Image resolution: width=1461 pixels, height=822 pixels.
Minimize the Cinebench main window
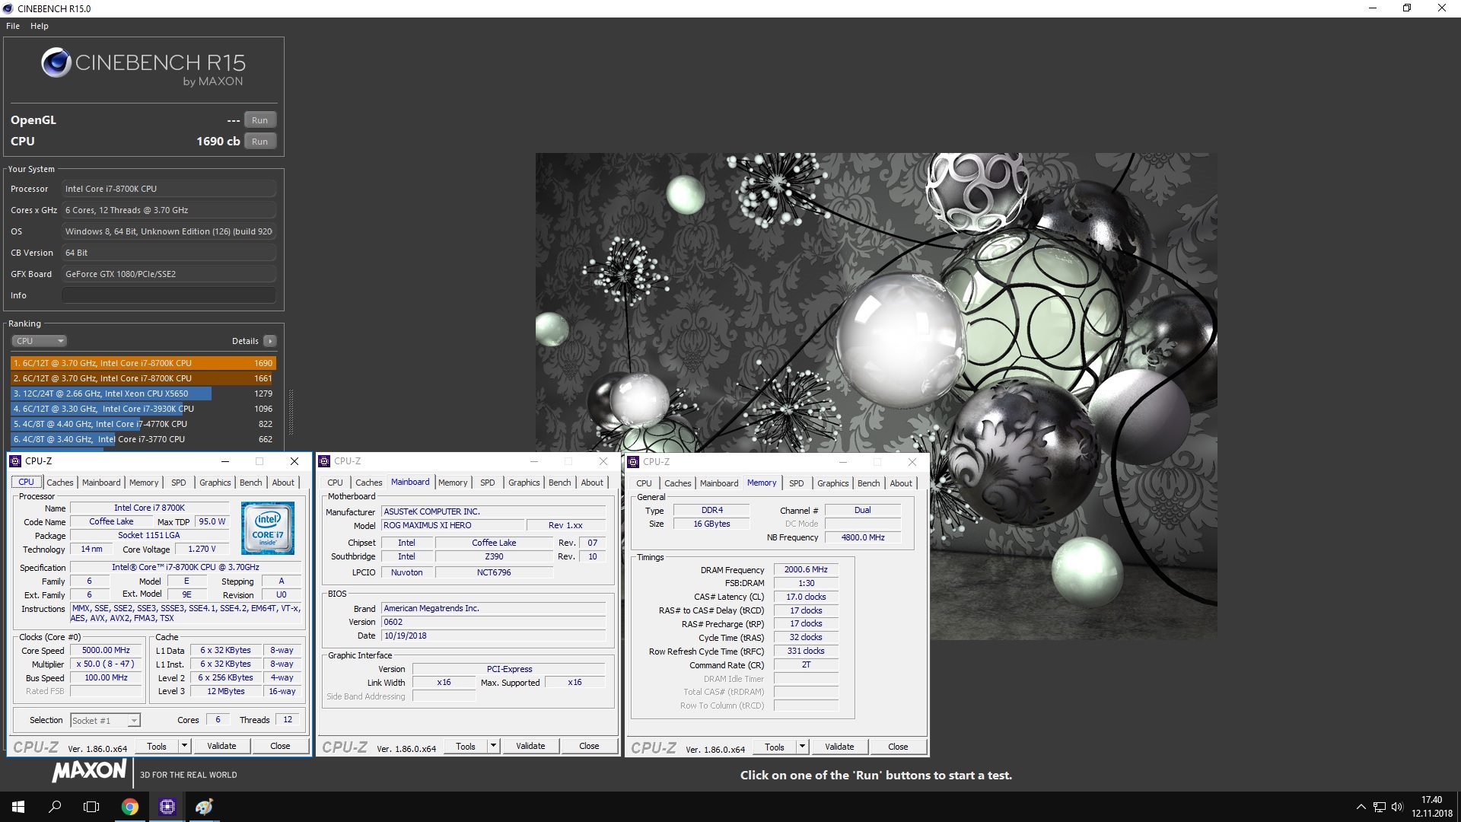(1373, 8)
